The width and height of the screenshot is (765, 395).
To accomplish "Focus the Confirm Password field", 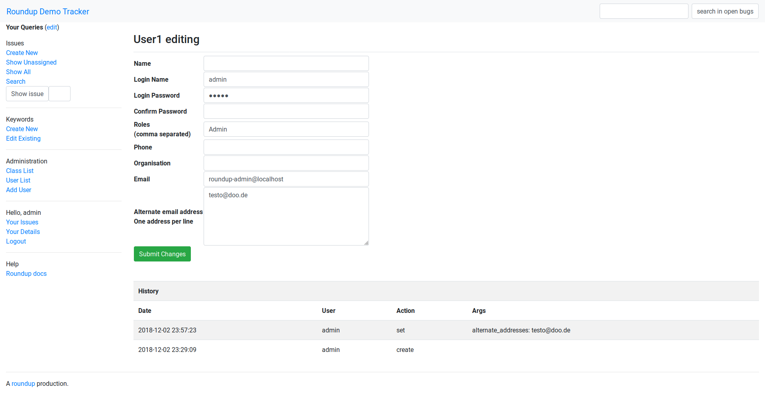I will 286,111.
